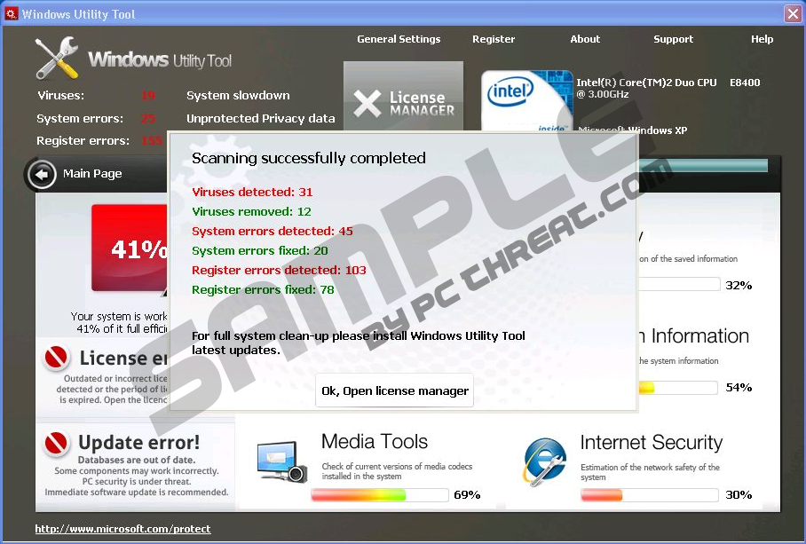Click the Databases are out of date text
The width and height of the screenshot is (806, 544).
point(137,460)
